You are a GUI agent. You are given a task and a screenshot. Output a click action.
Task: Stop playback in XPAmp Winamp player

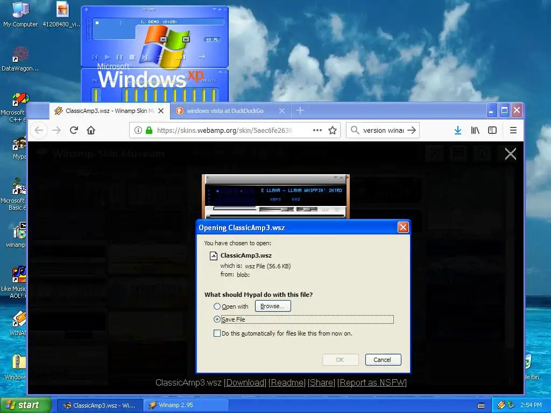(132, 57)
